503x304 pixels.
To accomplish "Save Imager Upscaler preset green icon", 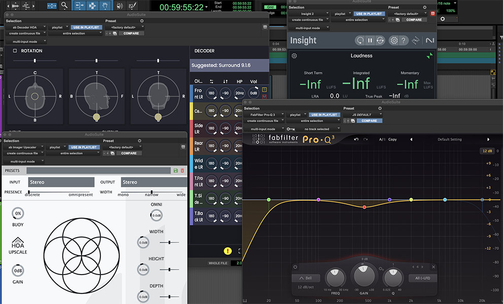I will pyautogui.click(x=175, y=171).
